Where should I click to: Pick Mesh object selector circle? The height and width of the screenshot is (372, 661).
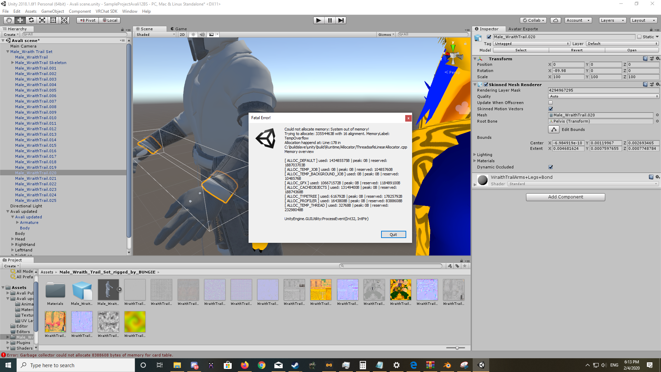point(657,115)
